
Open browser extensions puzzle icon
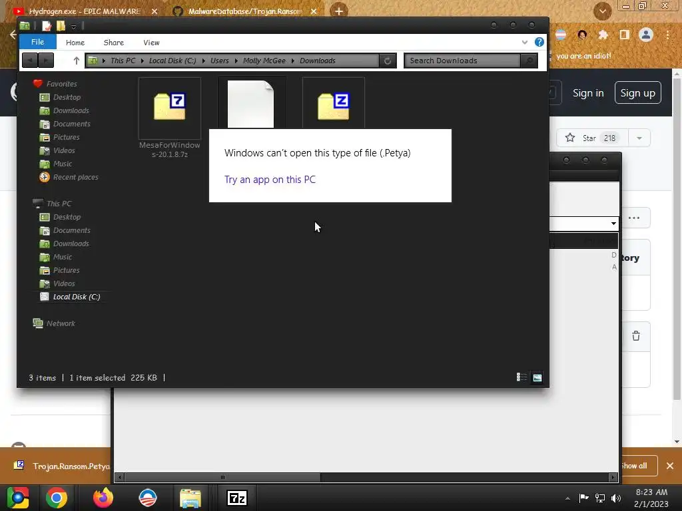tap(603, 35)
